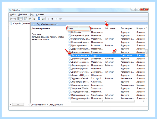Select the Дефрагментация service row
Viewport: 157px width, 119px height.
click(x=106, y=49)
